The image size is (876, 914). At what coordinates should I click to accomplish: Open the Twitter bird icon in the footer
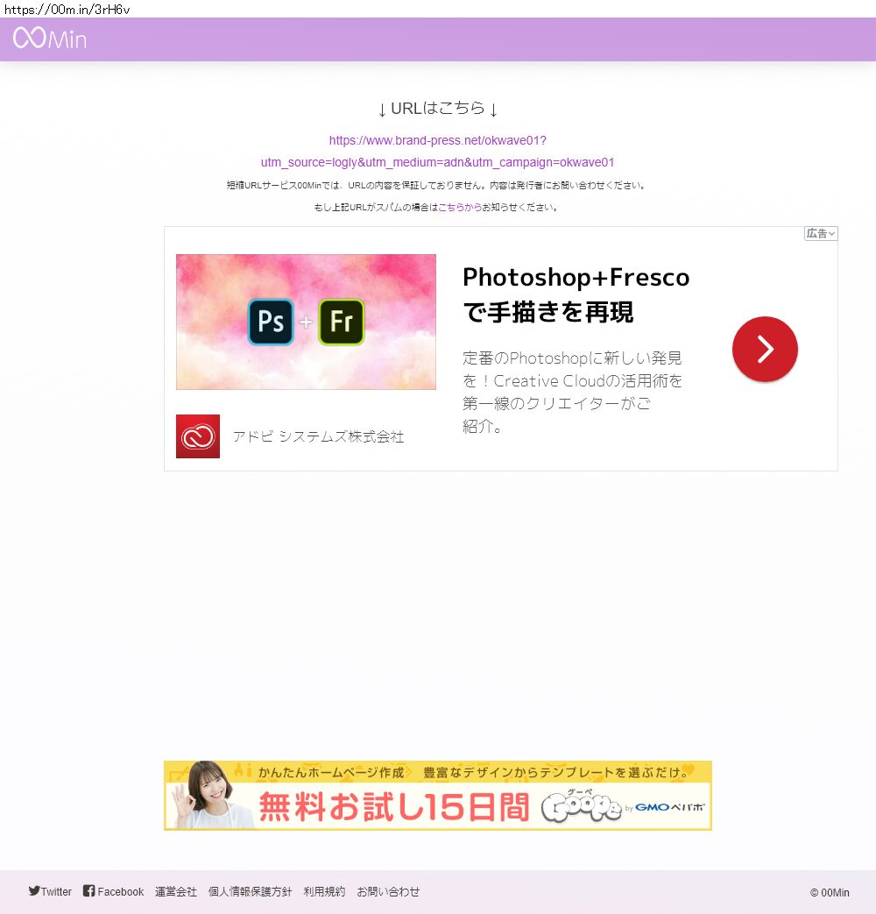34,890
